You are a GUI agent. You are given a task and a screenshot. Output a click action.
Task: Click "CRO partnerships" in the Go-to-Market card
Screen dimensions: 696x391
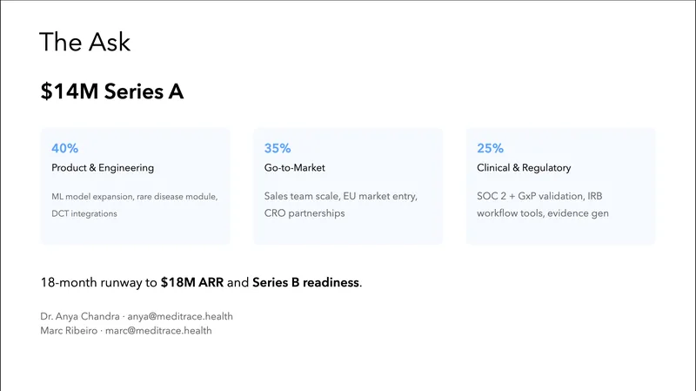tap(304, 213)
